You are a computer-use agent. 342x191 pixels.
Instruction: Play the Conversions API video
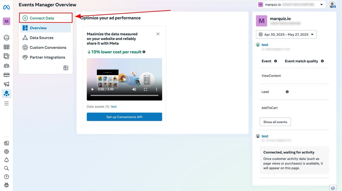[92, 89]
